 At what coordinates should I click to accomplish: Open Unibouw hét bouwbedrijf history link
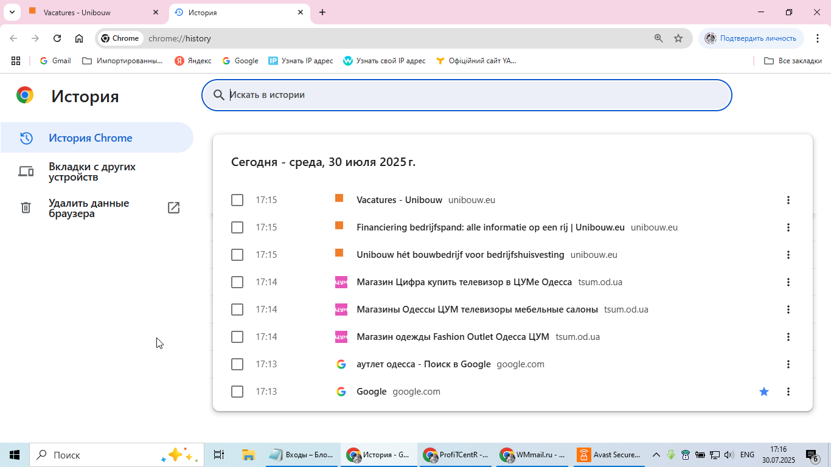click(460, 255)
